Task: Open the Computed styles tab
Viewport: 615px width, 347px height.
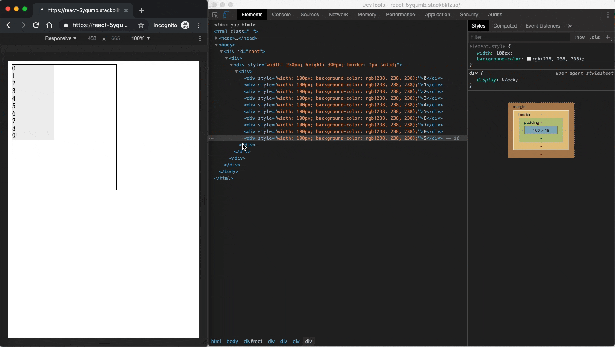Action: 505,26
